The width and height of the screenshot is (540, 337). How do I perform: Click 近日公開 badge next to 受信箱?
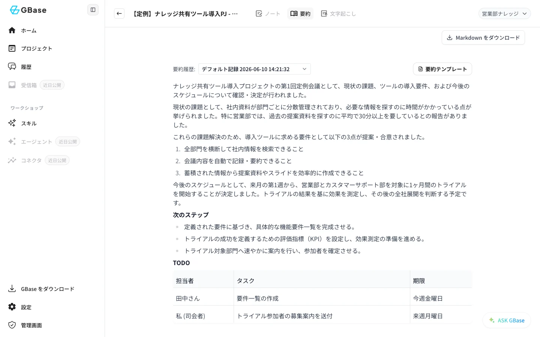(52, 85)
